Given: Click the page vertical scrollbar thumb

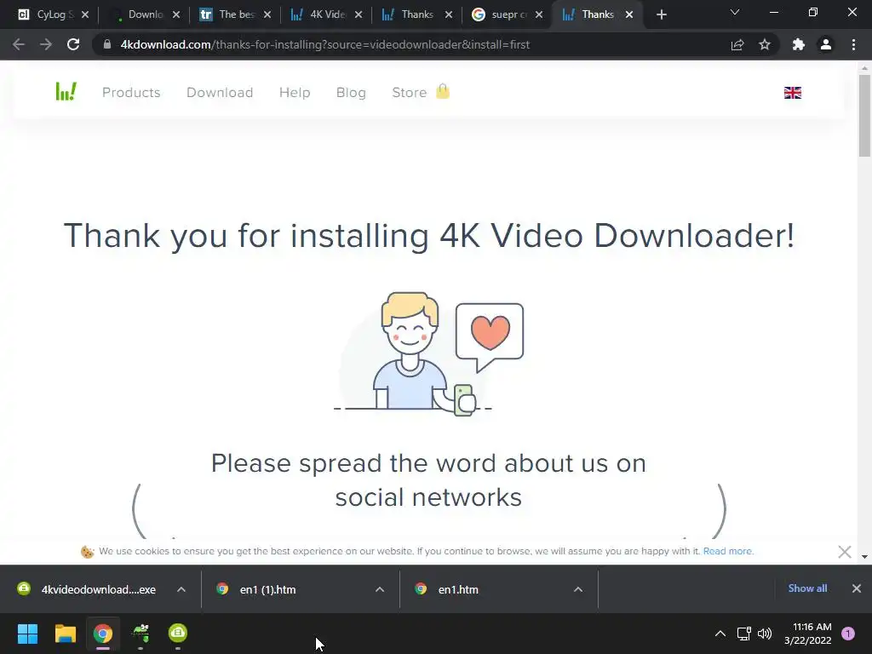Looking at the screenshot, I should coord(864,115).
